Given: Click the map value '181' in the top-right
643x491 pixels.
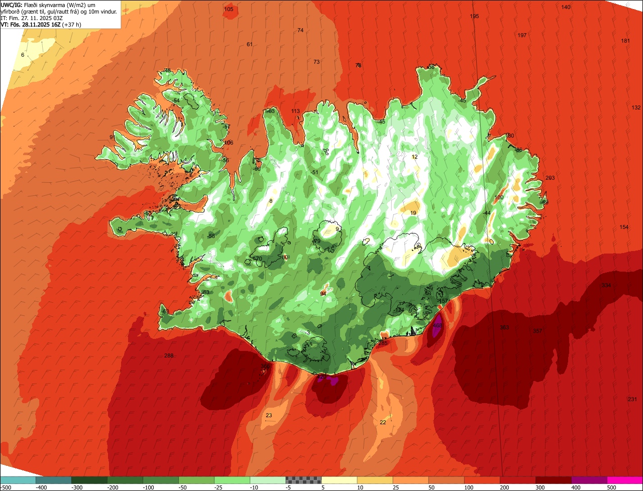Looking at the screenshot, I should click(625, 41).
